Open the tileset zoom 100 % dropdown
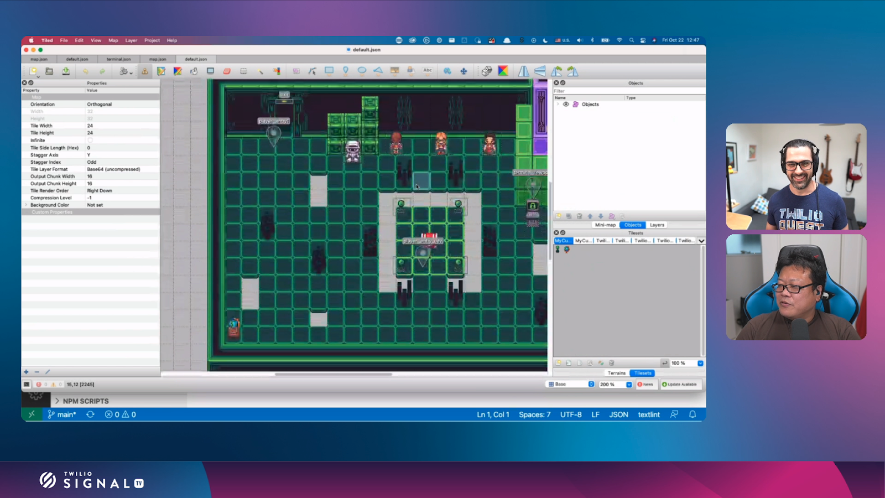 point(700,363)
